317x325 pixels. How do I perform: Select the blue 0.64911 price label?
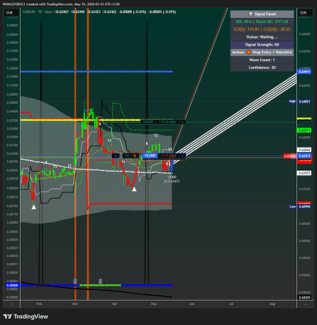304,71
